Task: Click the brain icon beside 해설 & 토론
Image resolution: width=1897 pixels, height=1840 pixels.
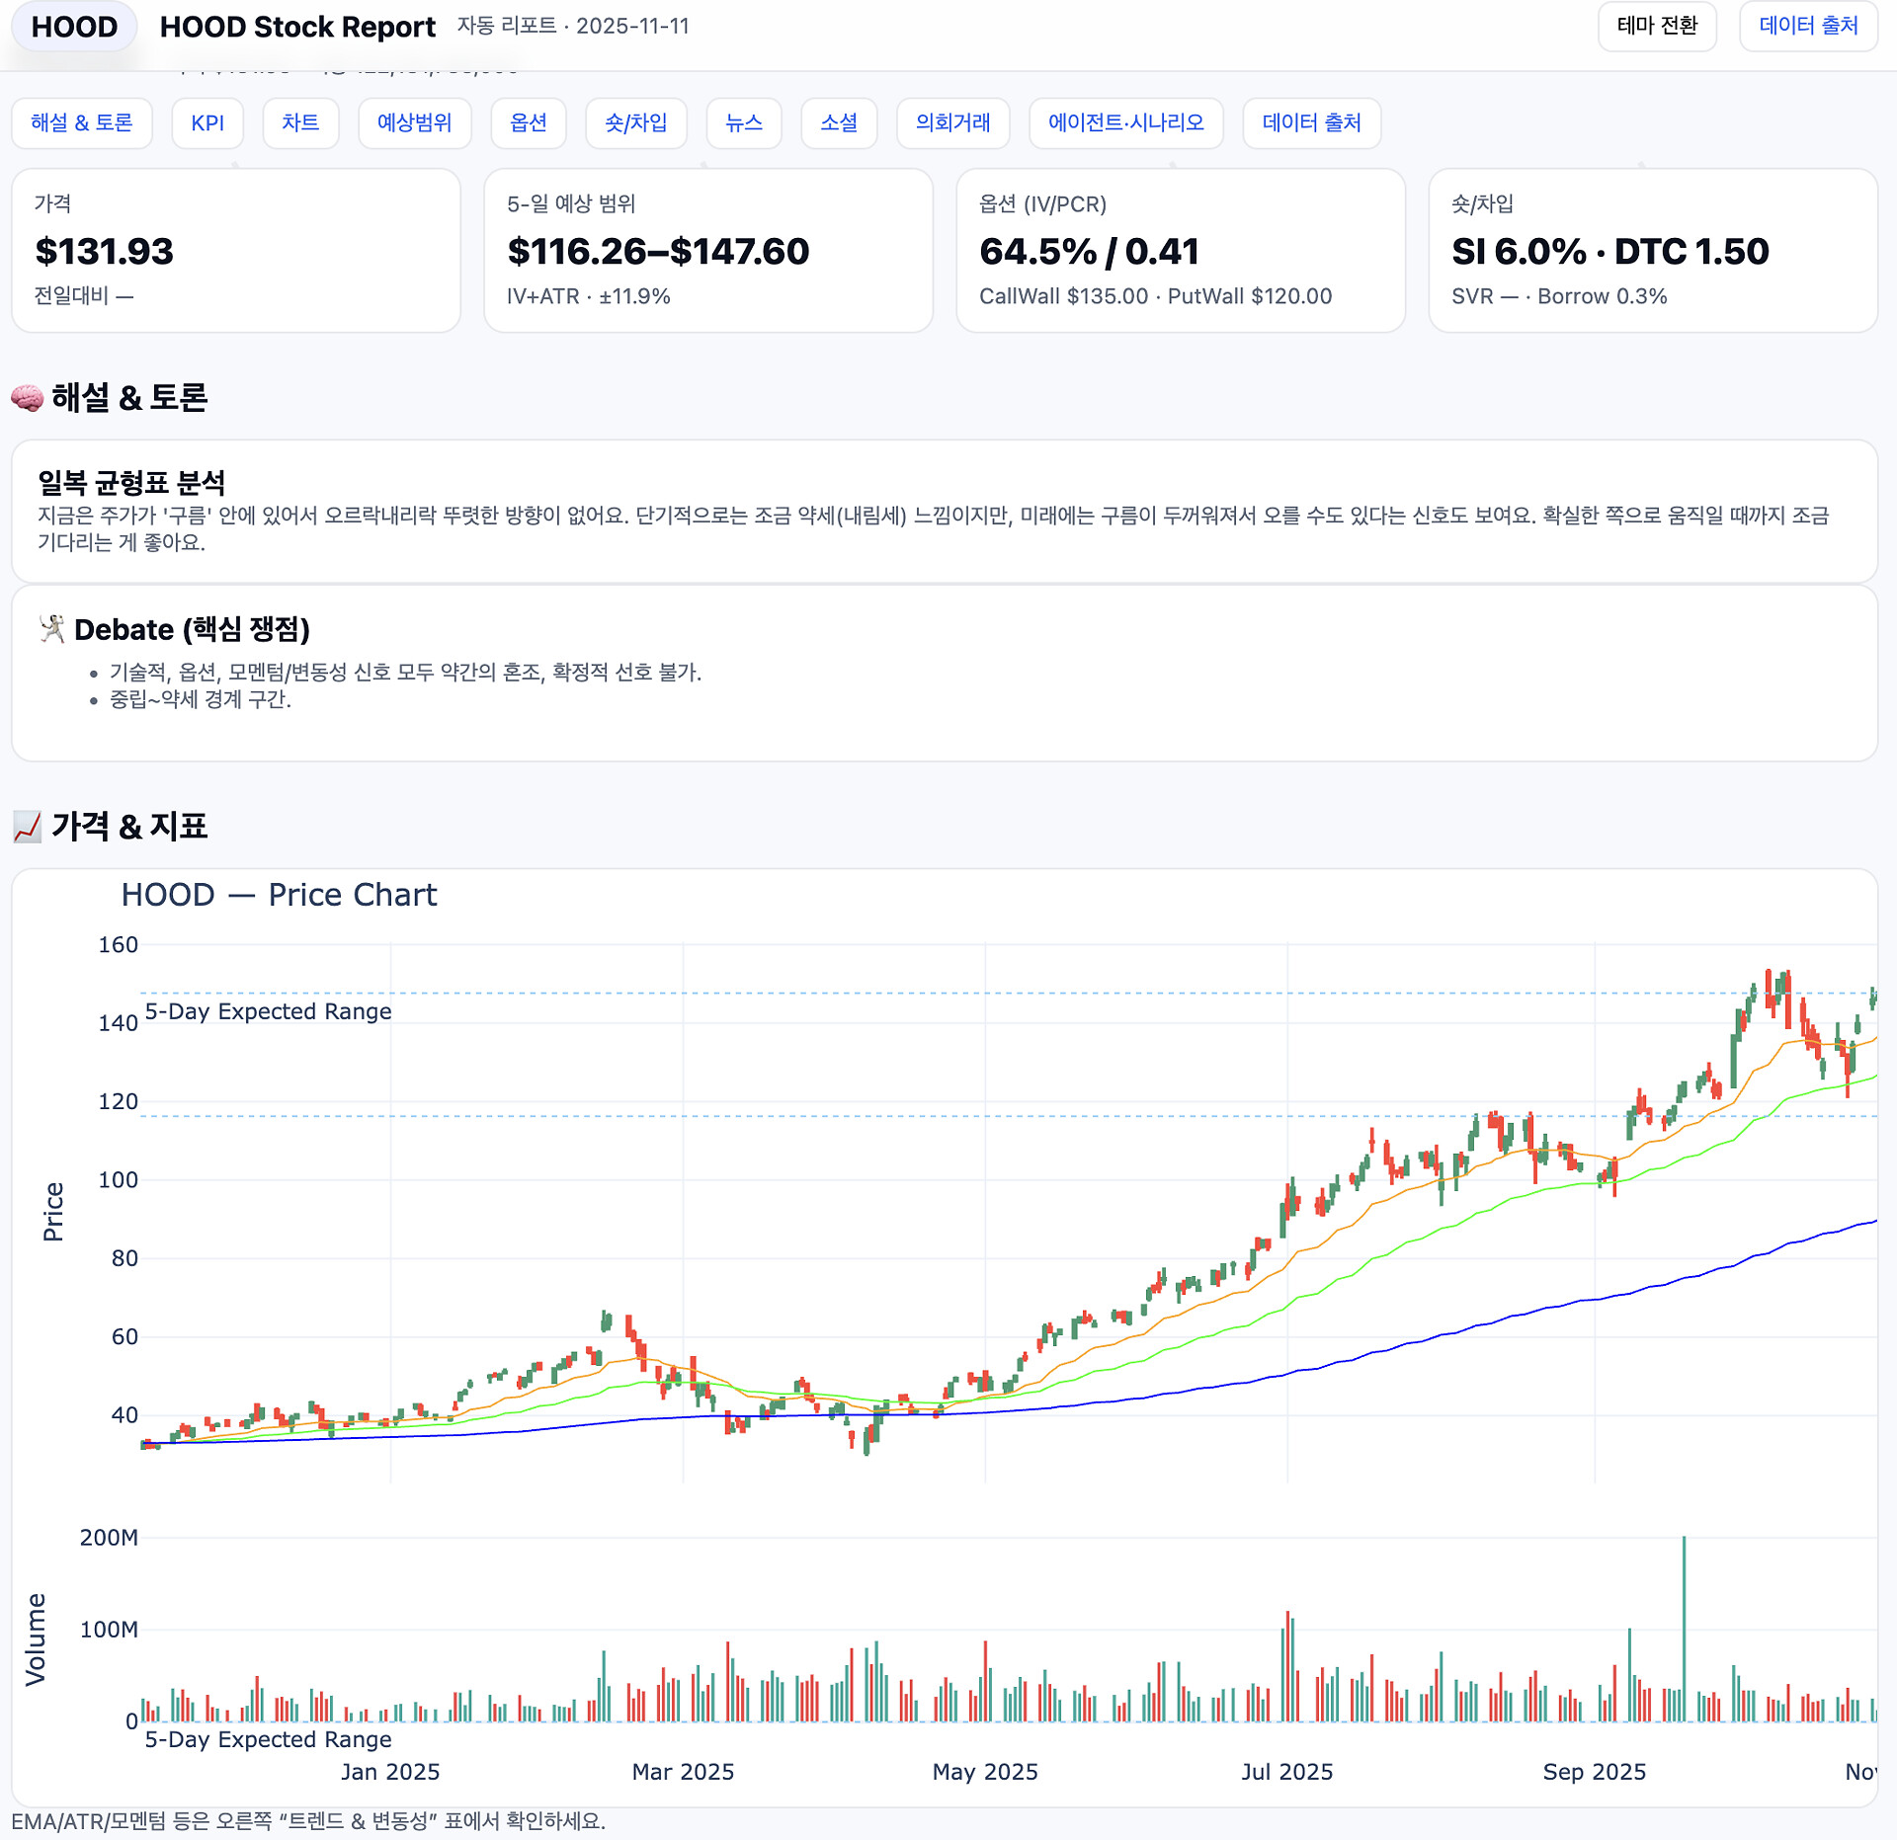Action: click(28, 398)
